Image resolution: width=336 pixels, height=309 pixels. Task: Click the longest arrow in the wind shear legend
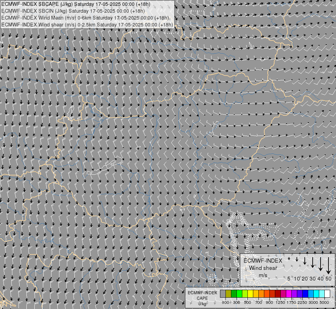click(328, 265)
